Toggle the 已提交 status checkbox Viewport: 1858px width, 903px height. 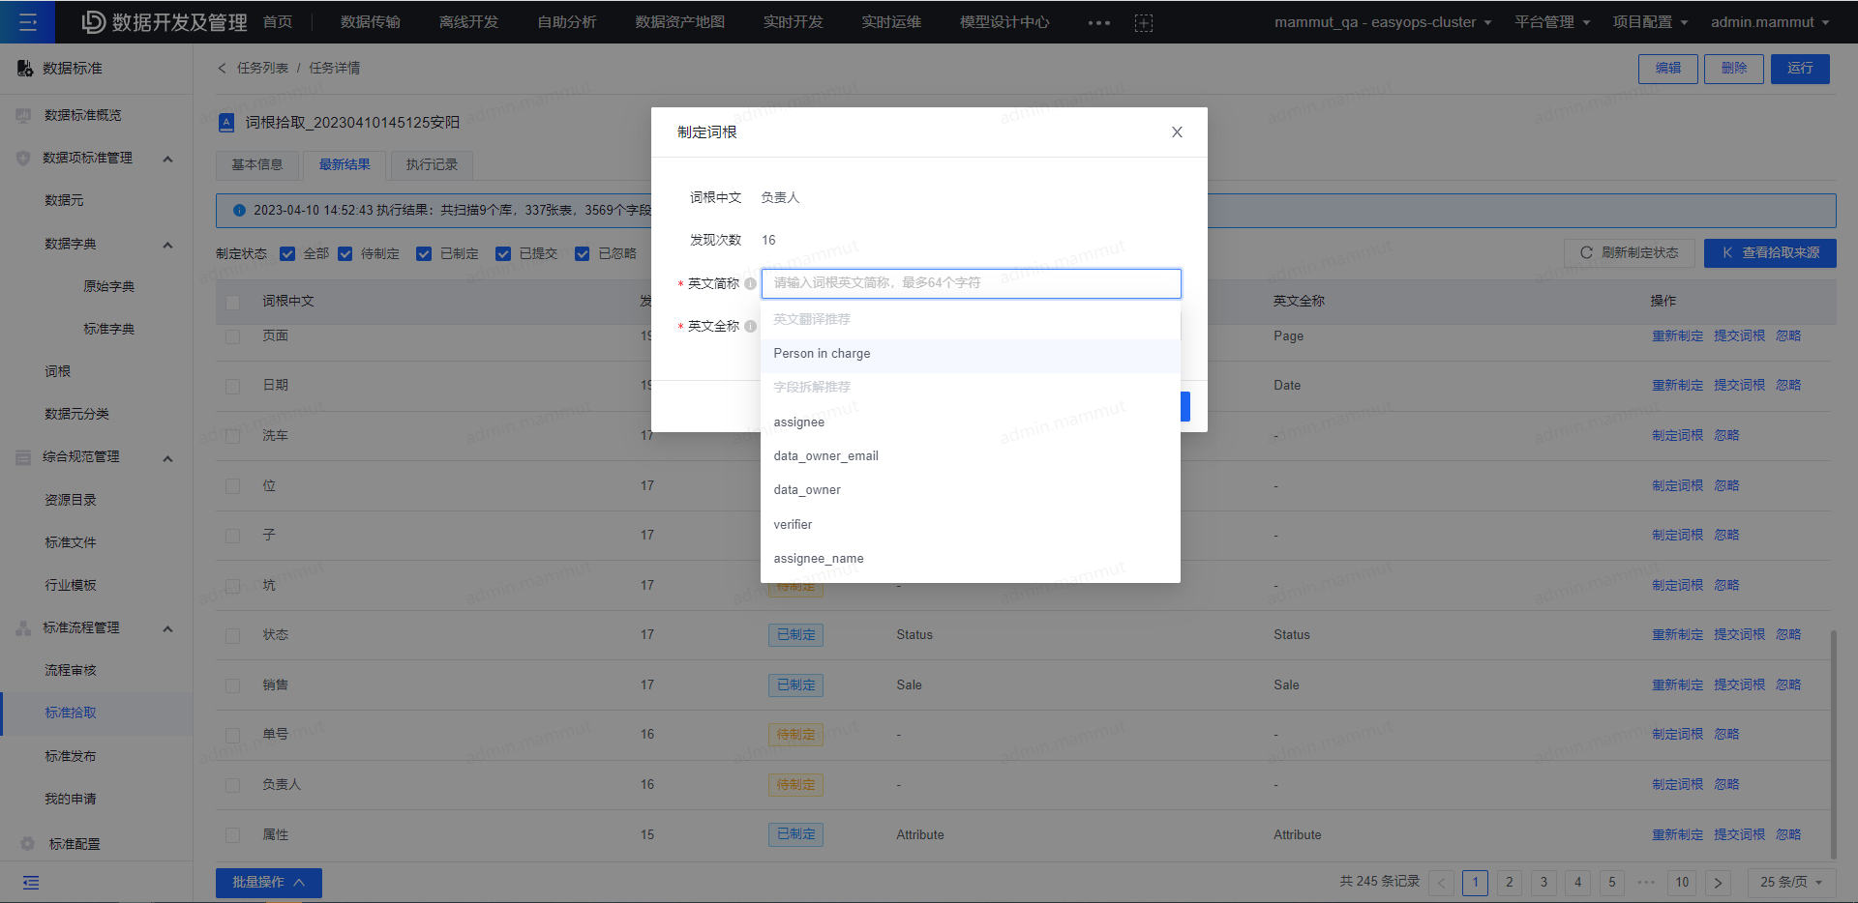503,253
